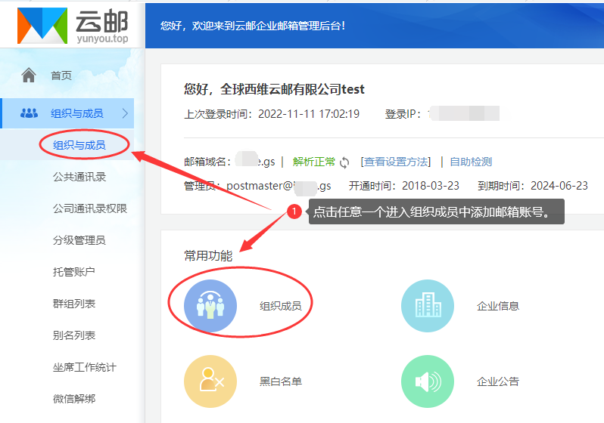The height and width of the screenshot is (423, 604).
Task: Open 公司通讯录权限 sidebar entry
Action: 89,208
